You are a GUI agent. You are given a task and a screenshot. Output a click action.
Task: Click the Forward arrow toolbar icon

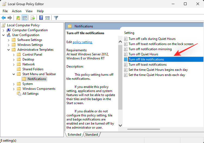(x=10, y=18)
